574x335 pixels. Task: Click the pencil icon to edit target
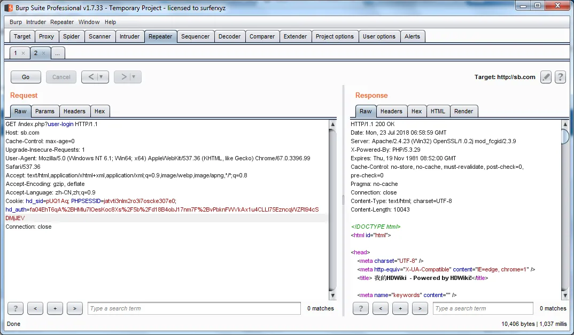[x=546, y=77]
